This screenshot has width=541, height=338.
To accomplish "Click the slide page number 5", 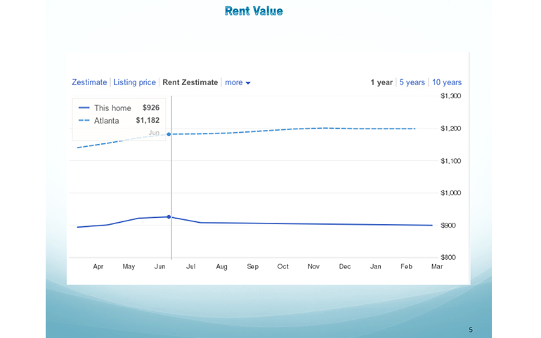I will click(x=471, y=330).
